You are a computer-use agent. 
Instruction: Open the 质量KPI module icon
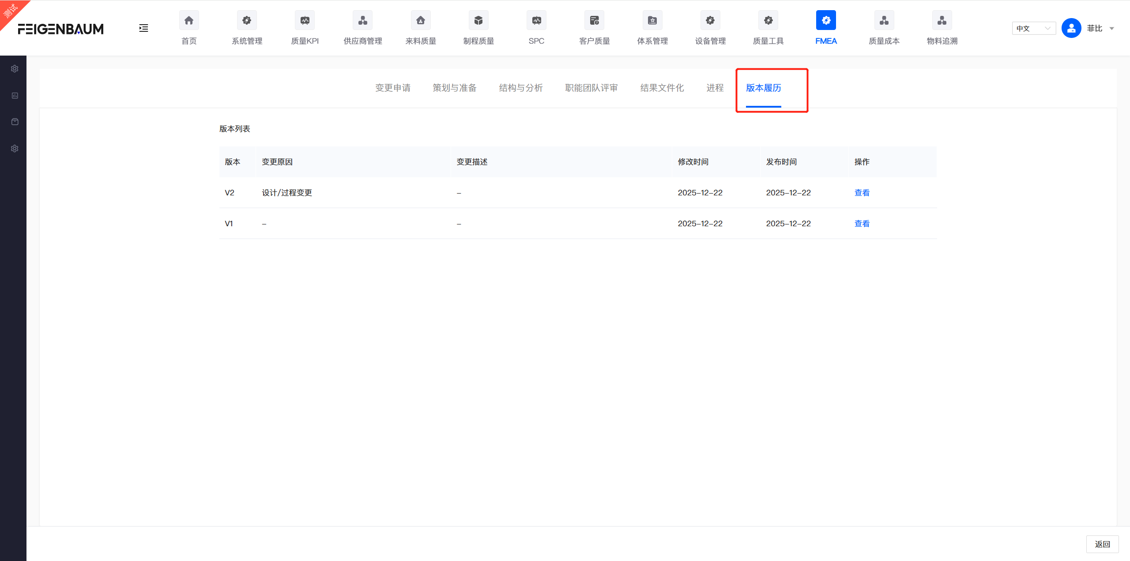point(305,21)
